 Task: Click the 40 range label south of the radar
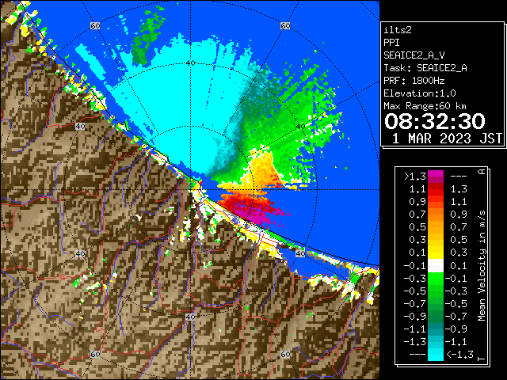pyautogui.click(x=190, y=317)
